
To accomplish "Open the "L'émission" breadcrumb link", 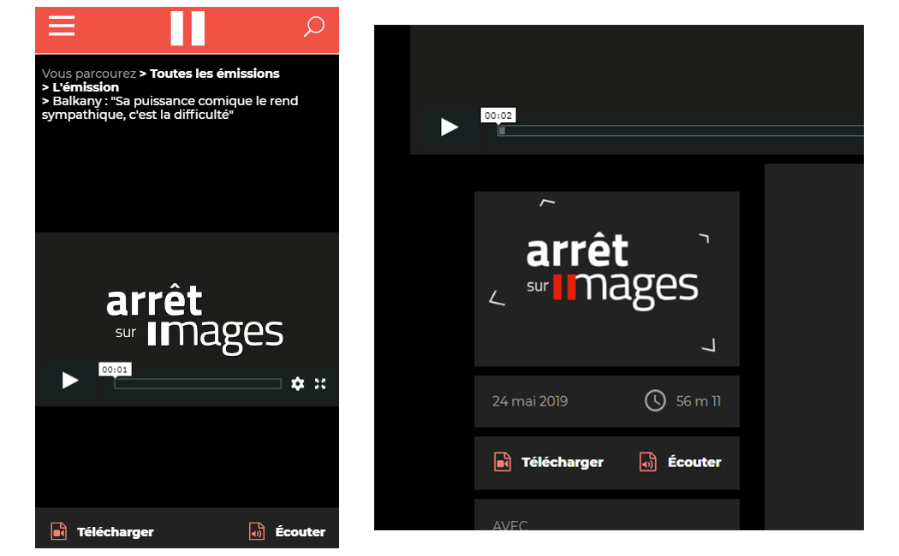I will point(86,87).
